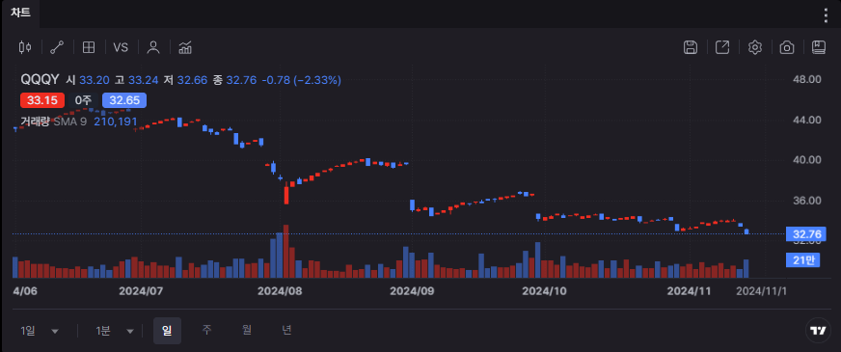Open the person profile icon in toolbar
Image resolution: width=841 pixels, height=352 pixels.
pyautogui.click(x=153, y=47)
